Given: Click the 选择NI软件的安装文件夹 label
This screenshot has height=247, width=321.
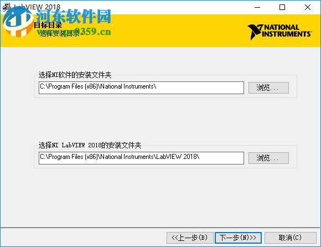Looking at the screenshot, I should point(75,75).
